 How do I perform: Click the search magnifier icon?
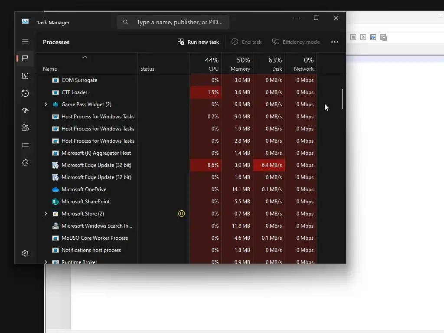click(126, 22)
